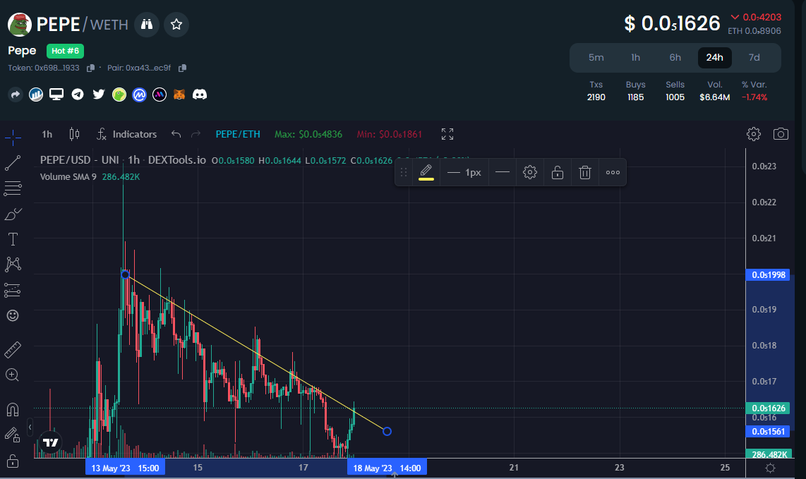Select the brush drawing tool
This screenshot has height=479, width=806.
pyautogui.click(x=13, y=214)
